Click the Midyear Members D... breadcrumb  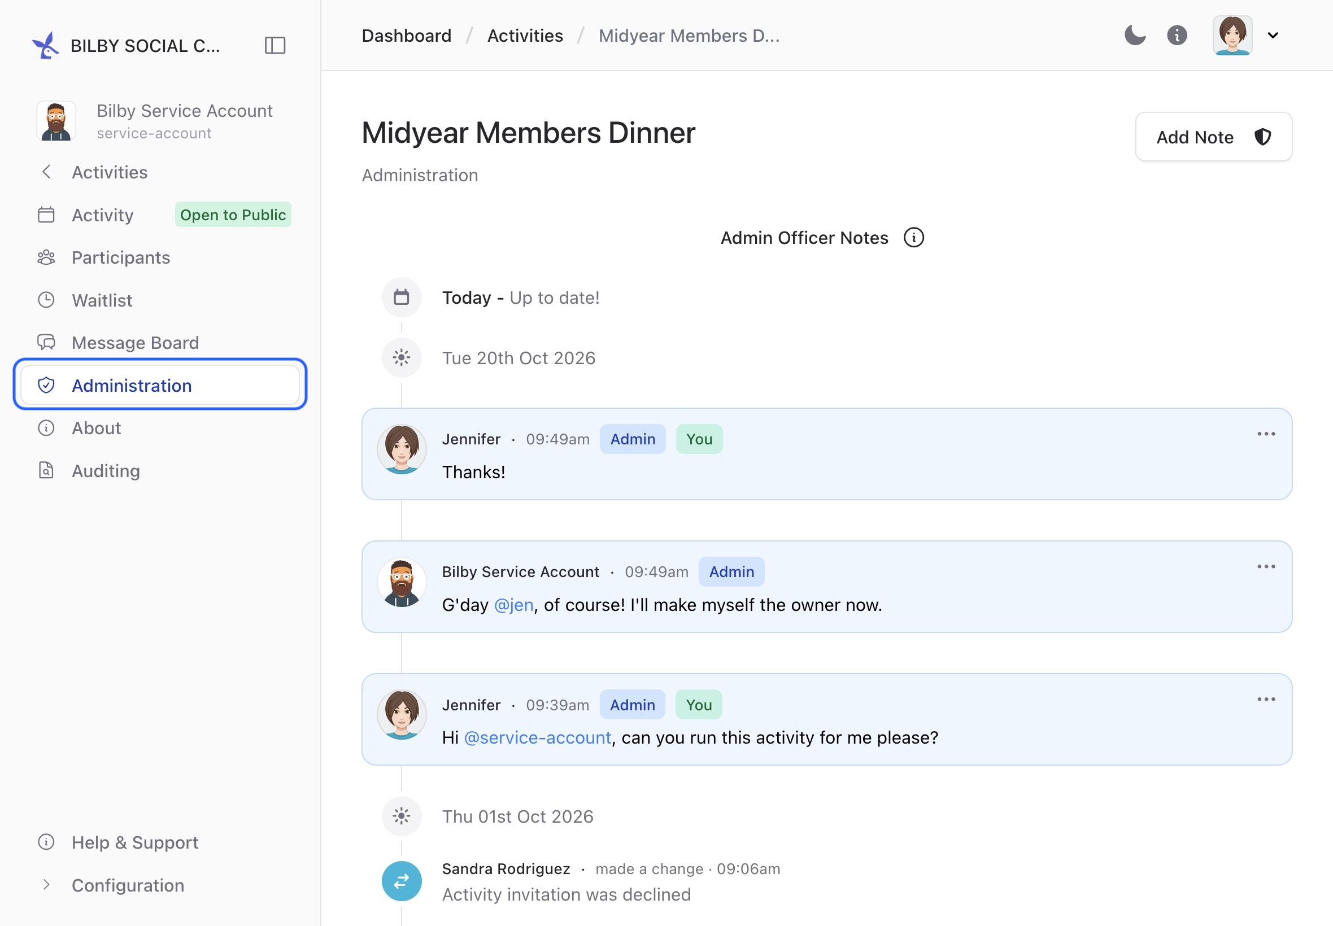[689, 36]
